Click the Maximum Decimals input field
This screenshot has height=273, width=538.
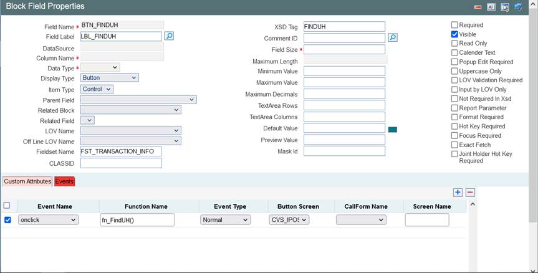[x=344, y=93]
